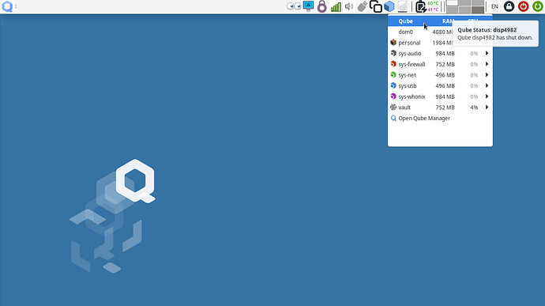
Task: Expand the sys-whonix submenu arrow
Action: click(x=487, y=96)
